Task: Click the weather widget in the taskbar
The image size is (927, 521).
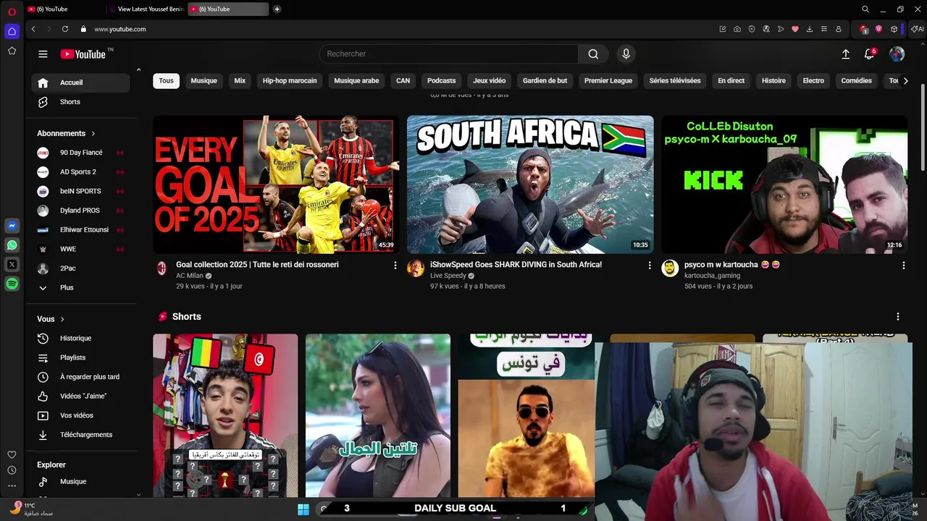Action: tap(32, 509)
